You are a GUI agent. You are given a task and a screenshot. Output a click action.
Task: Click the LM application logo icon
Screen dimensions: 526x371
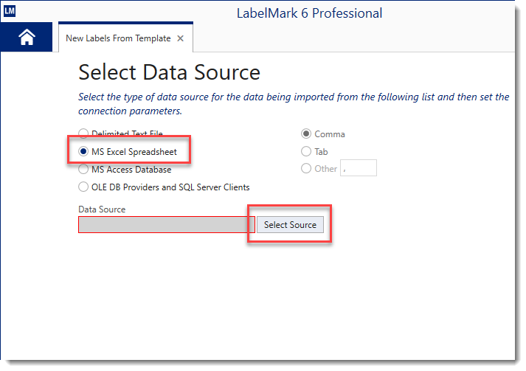(x=9, y=10)
